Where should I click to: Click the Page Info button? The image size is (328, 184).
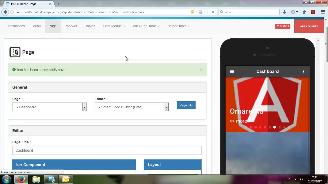[186, 105]
